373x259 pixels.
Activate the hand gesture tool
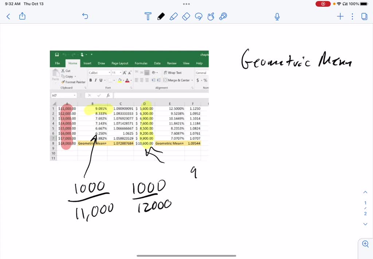pos(211,16)
